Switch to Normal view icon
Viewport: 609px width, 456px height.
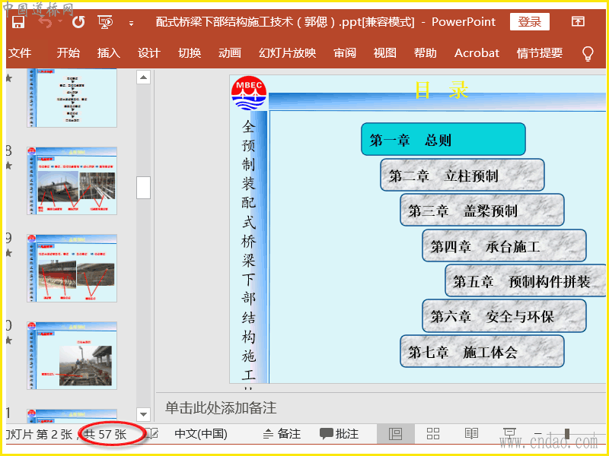pyautogui.click(x=395, y=433)
